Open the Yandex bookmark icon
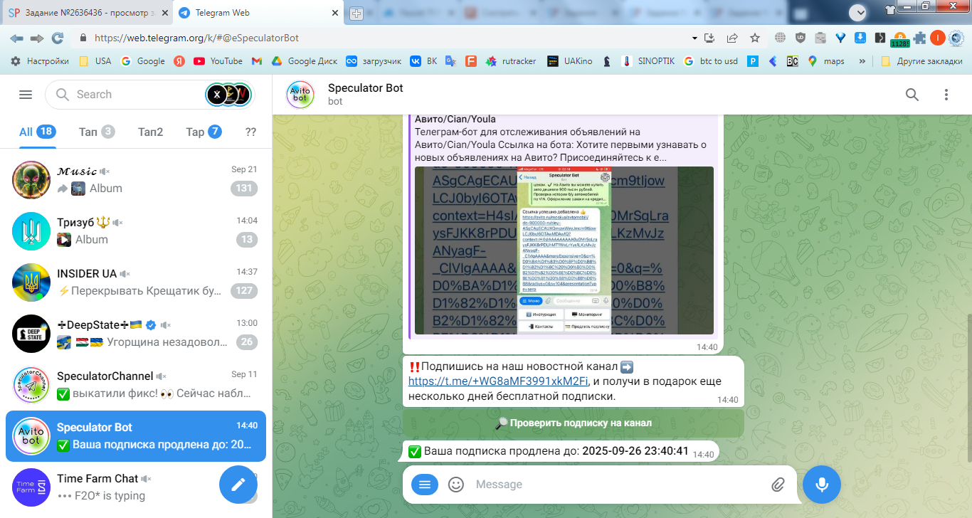972x518 pixels. [179, 61]
